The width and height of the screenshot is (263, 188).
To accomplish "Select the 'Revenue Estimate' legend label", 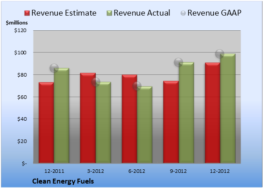I will tap(64, 13).
